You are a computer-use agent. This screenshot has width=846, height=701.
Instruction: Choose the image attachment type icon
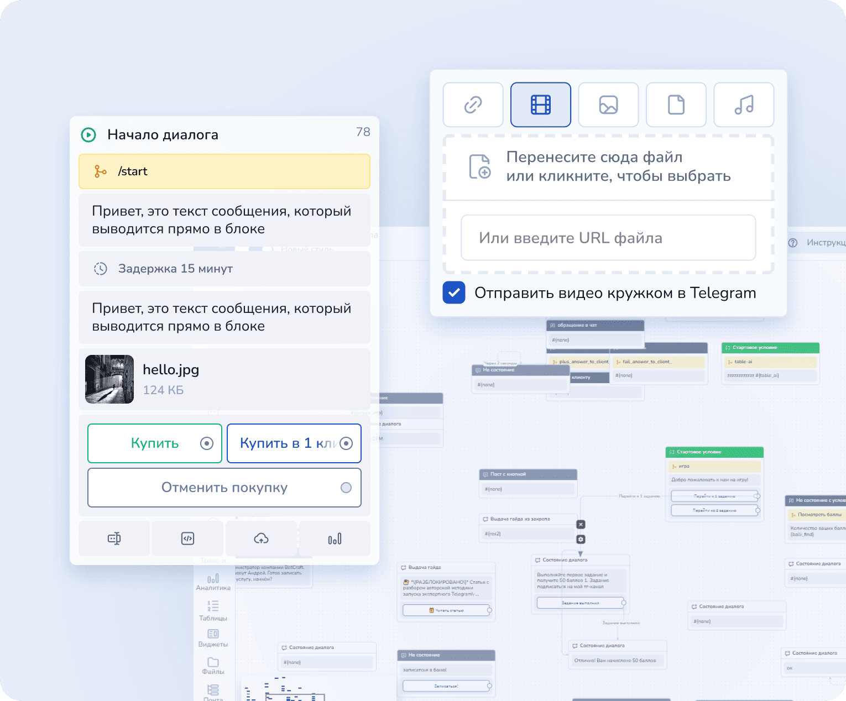point(608,104)
